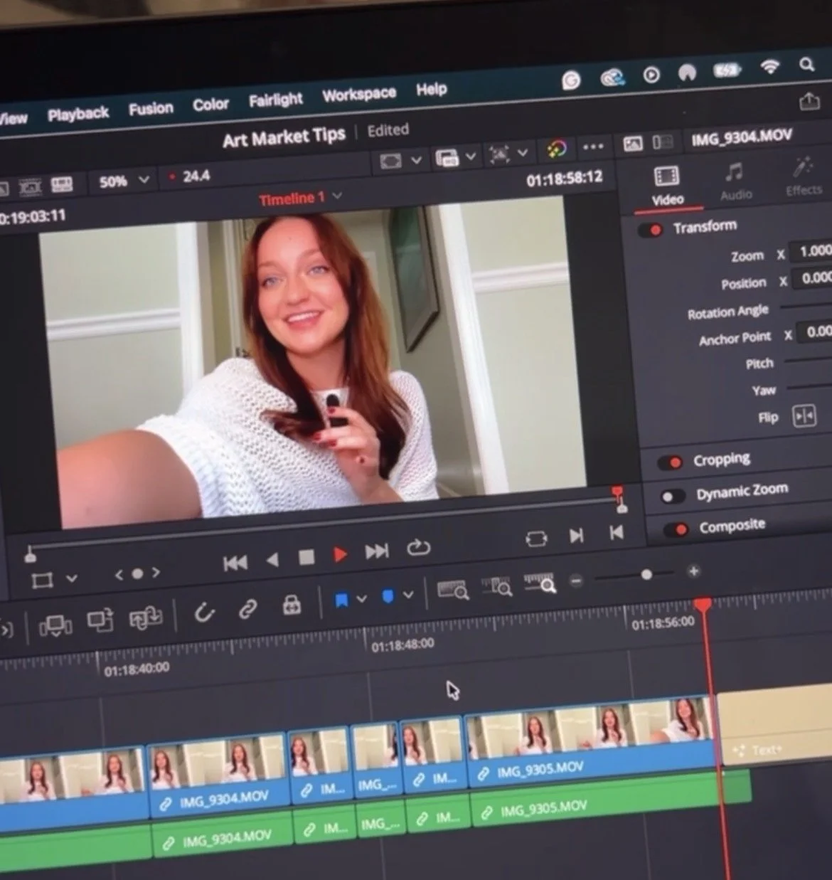Click the bypass color grades icon
Viewport: 832px width, 880px height.
click(x=557, y=149)
